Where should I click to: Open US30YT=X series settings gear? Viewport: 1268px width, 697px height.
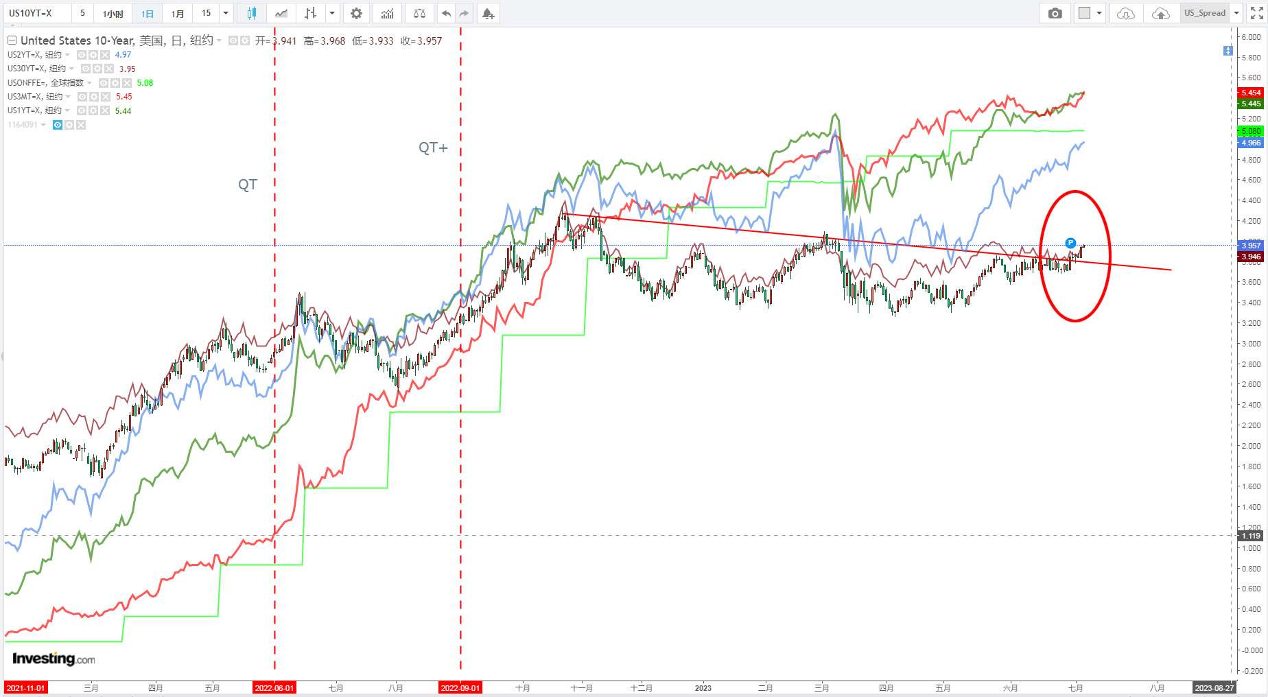click(x=97, y=69)
